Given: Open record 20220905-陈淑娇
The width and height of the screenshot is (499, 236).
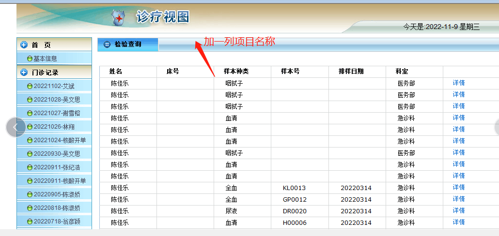Looking at the screenshot, I should point(57,194).
